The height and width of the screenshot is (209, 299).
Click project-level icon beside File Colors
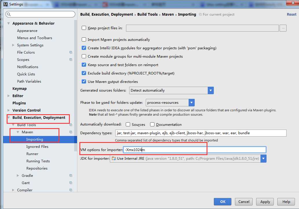point(71,52)
